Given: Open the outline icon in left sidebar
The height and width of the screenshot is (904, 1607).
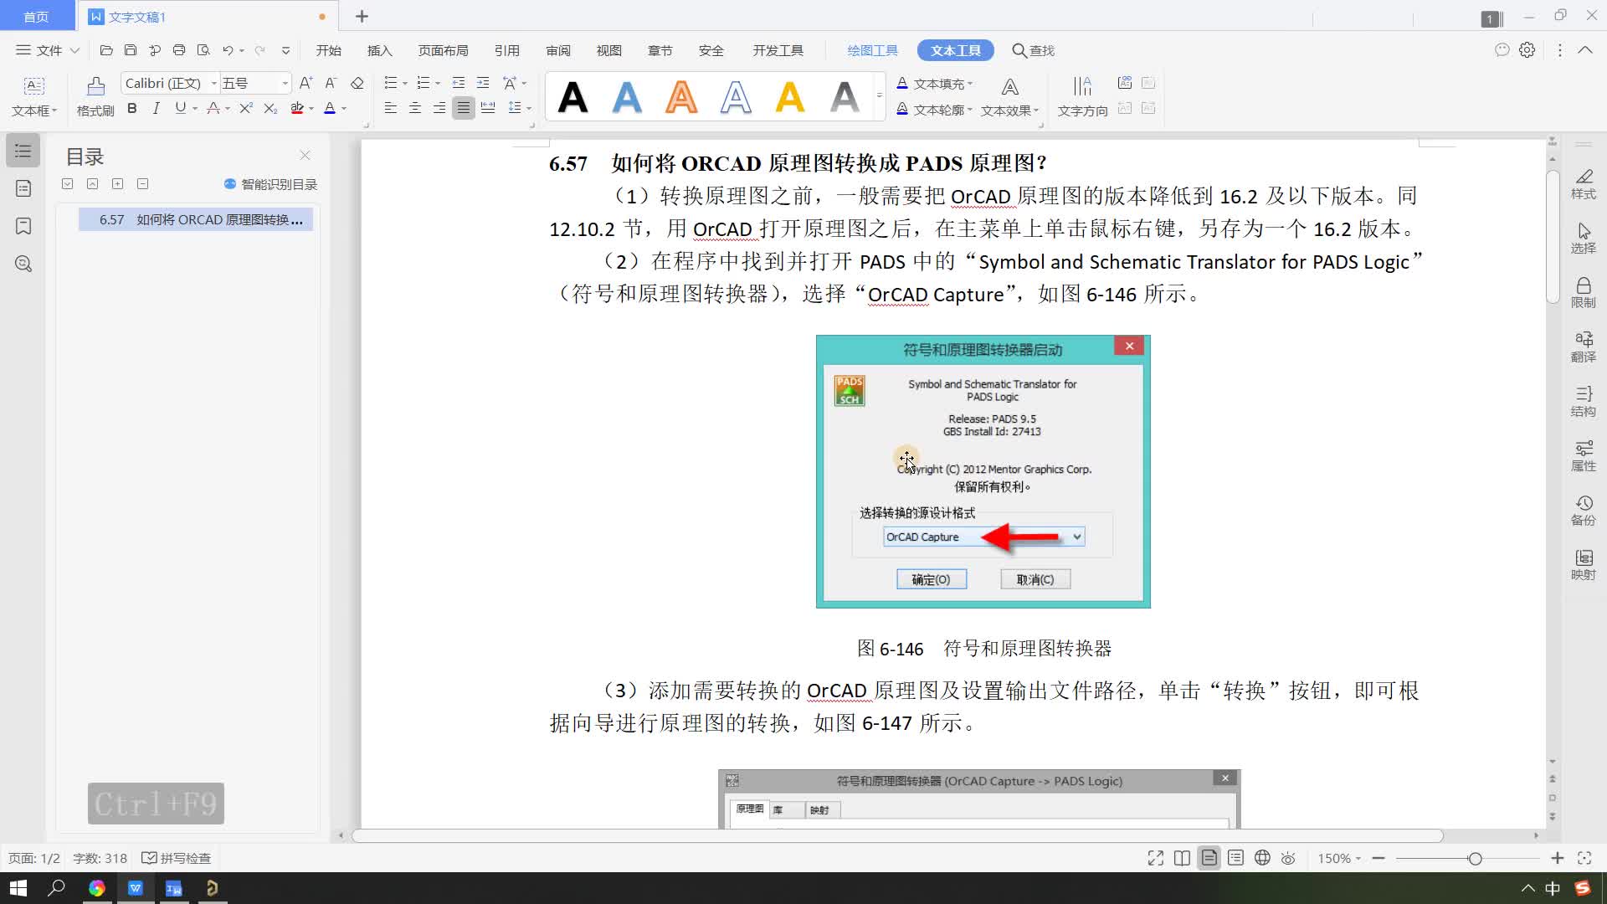Looking at the screenshot, I should (x=23, y=151).
